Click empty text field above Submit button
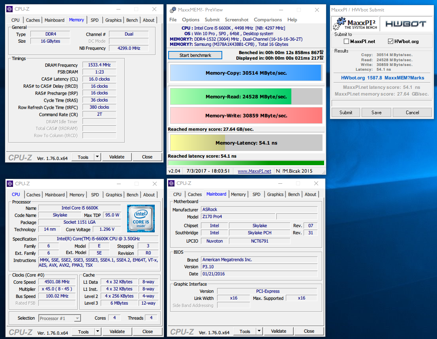The height and width of the screenshot is (339, 437). pyautogui.click(x=382, y=103)
